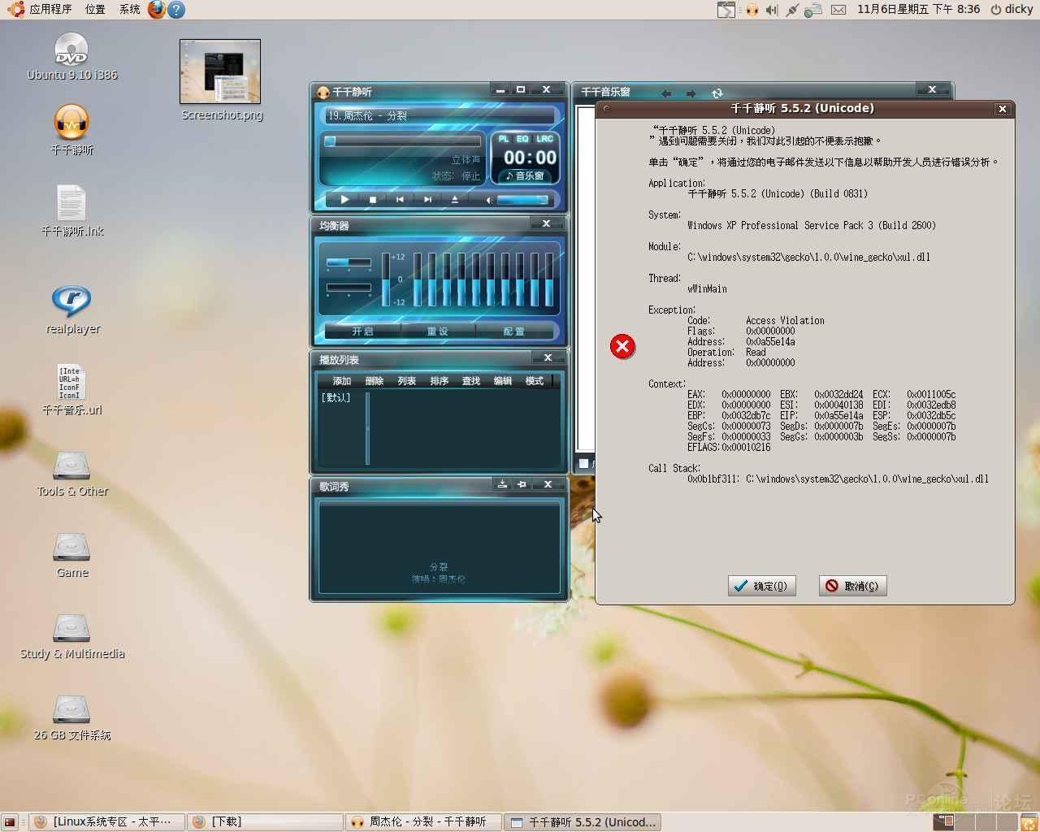Go forward in 千千音乐窗 window

click(x=691, y=93)
